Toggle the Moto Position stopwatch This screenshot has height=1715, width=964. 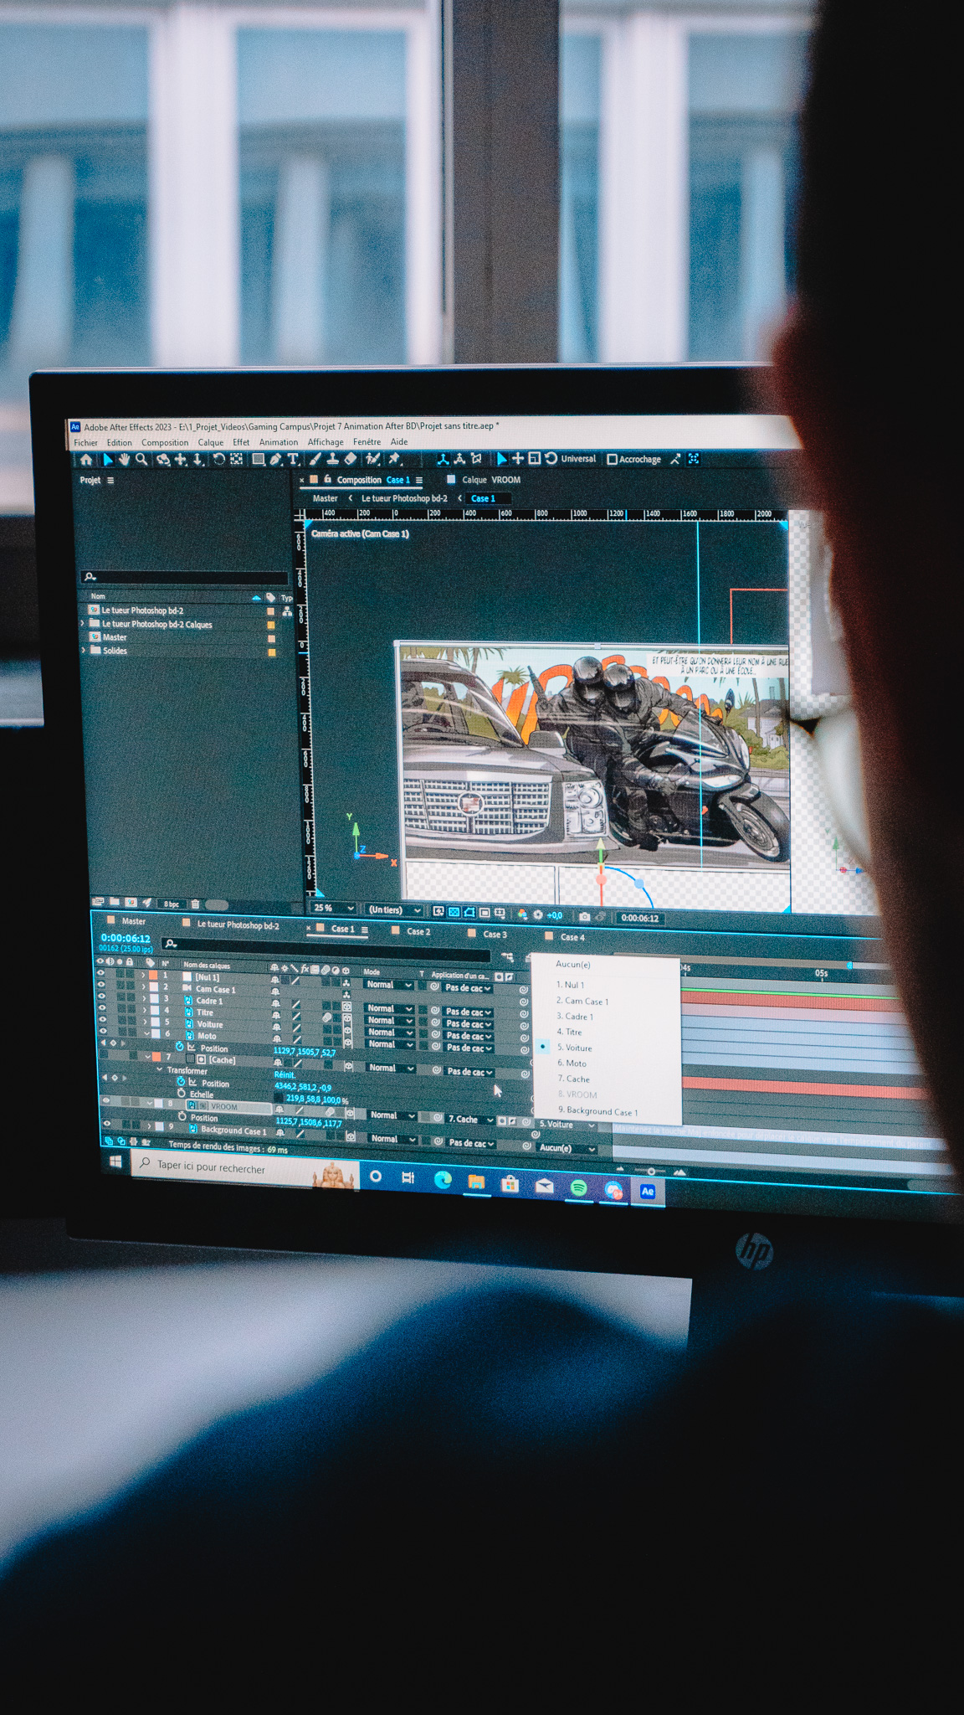[x=179, y=1047]
